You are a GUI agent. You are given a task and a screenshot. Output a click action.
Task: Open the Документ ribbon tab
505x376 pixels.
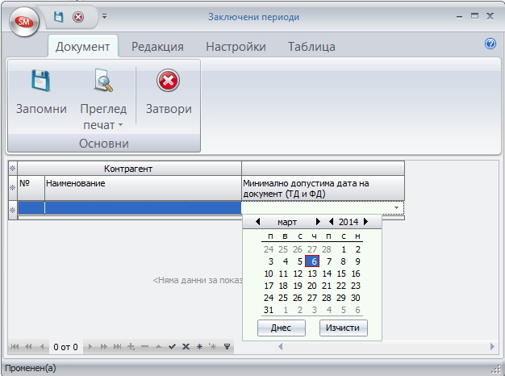point(82,47)
